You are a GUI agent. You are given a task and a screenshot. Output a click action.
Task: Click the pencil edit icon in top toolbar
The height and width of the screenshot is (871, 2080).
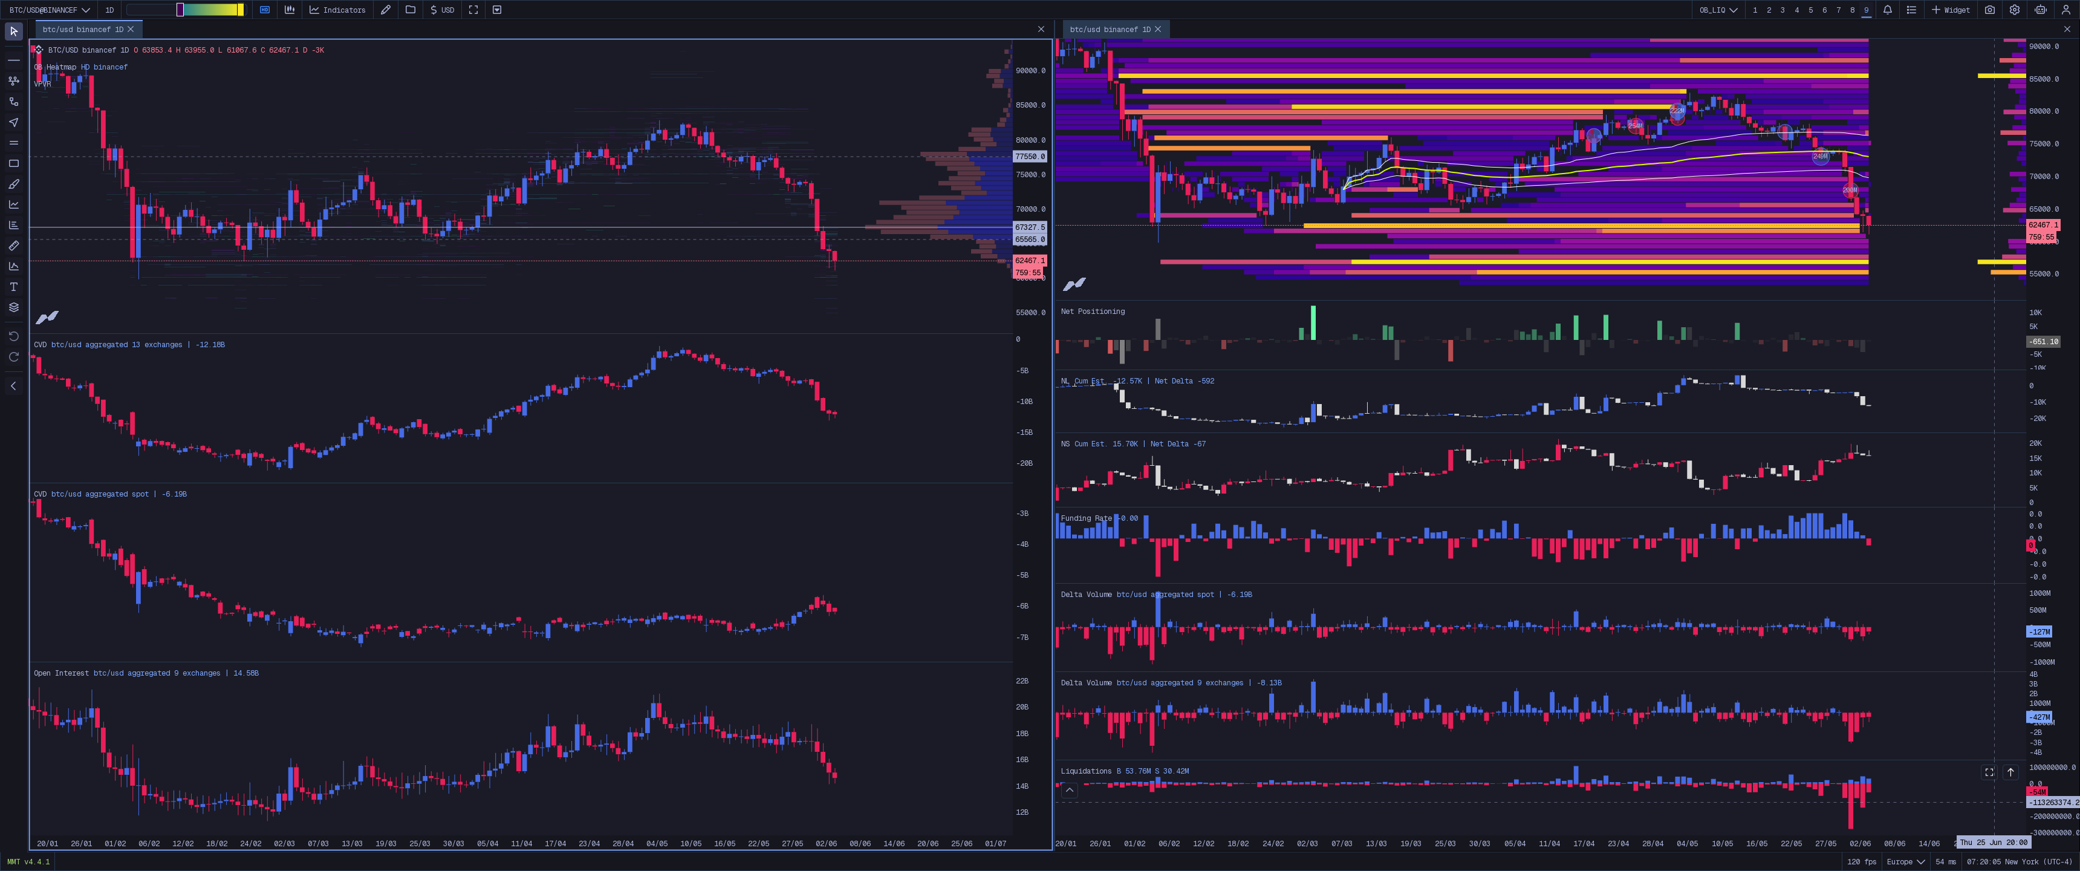pos(386,10)
